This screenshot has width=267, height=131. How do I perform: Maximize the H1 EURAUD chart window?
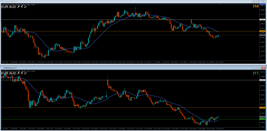[259, 68]
